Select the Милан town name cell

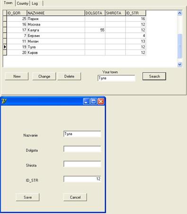tap(56, 41)
